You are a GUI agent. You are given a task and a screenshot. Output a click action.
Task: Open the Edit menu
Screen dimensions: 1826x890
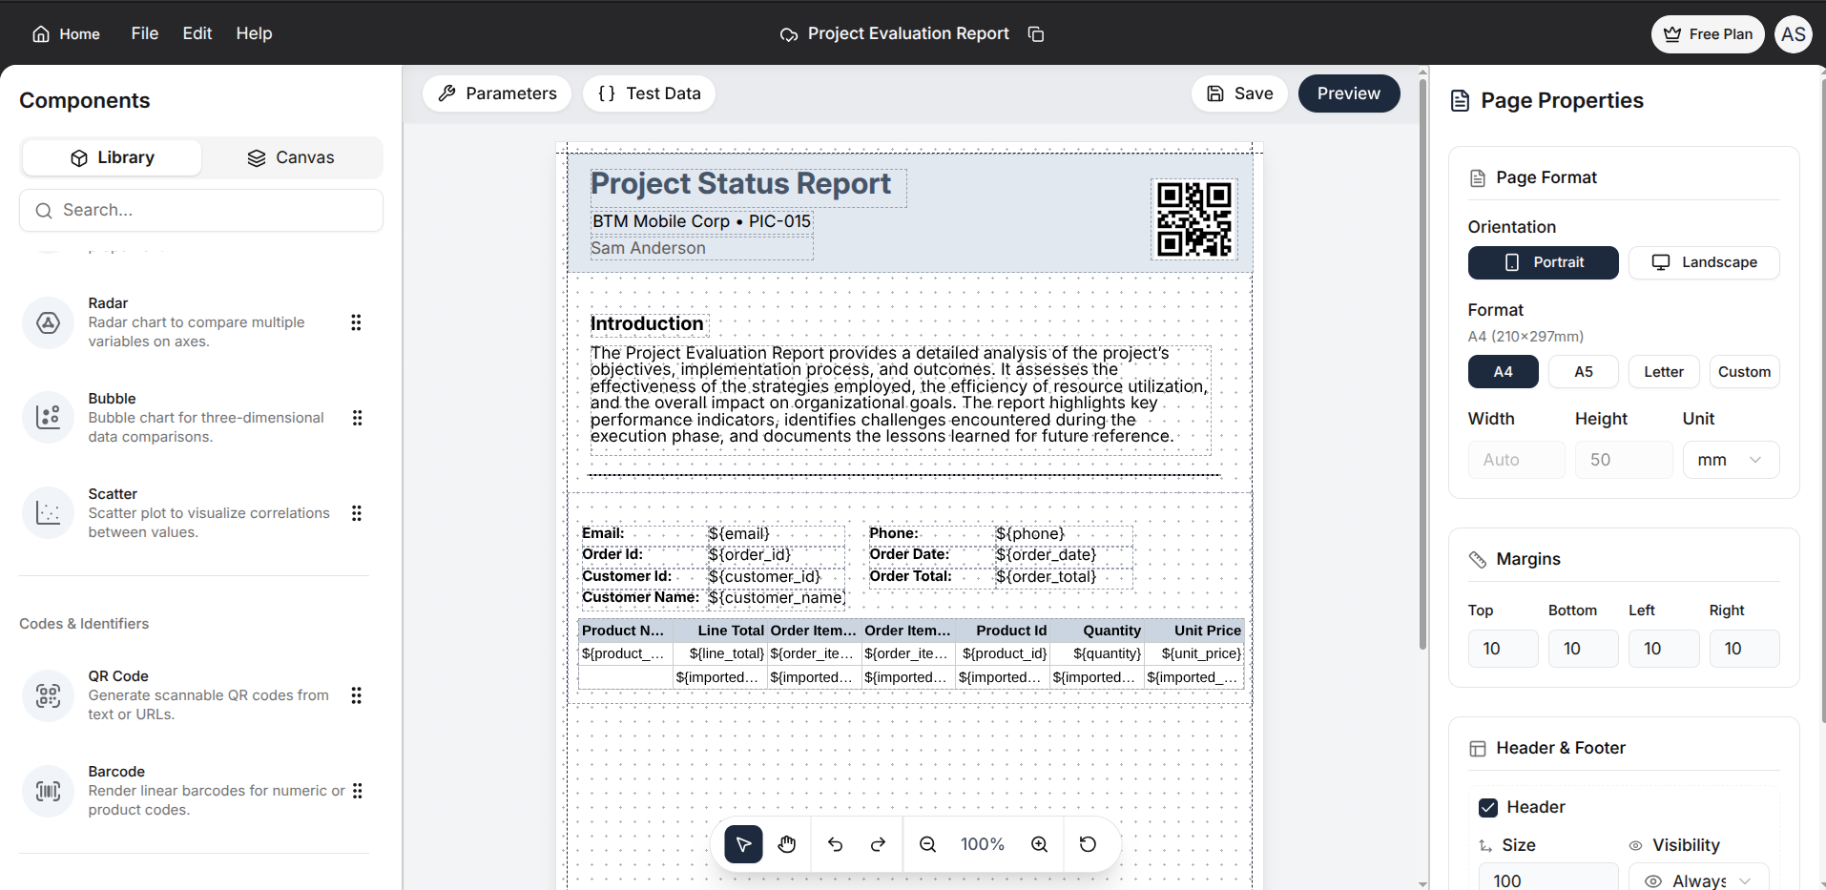[x=197, y=33]
